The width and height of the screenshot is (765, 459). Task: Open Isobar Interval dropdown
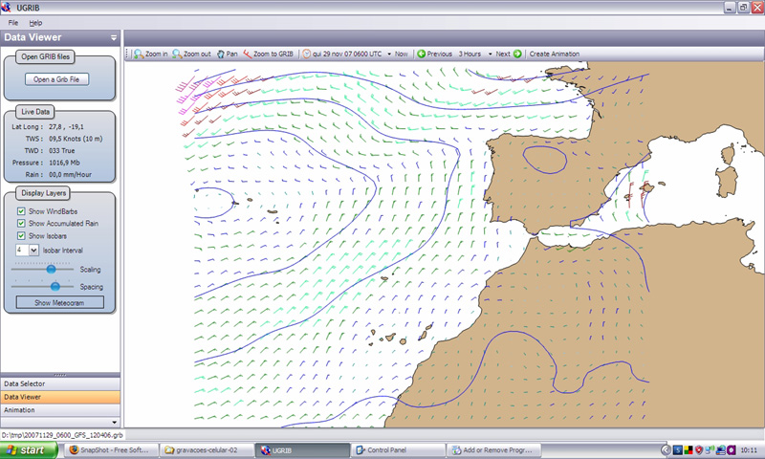[33, 251]
